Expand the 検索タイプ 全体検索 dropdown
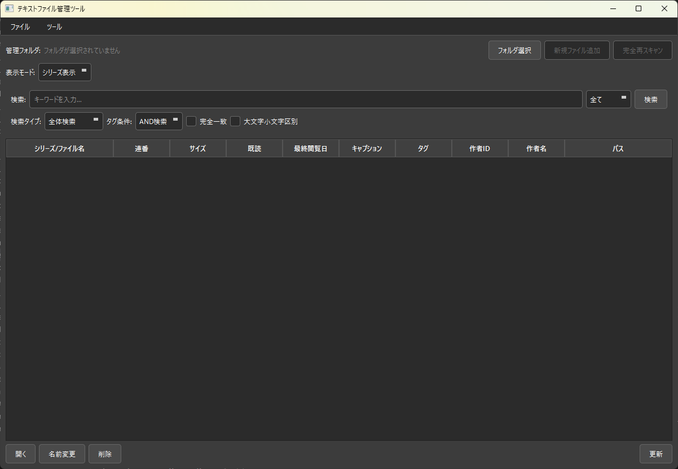The image size is (678, 469). 73,121
